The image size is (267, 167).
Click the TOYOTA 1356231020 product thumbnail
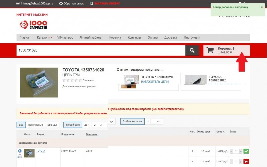point(196,80)
